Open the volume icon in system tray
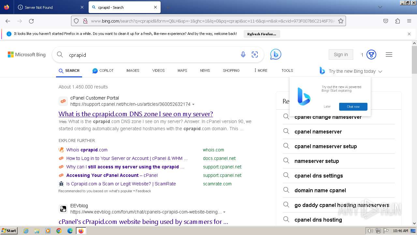Viewport: 417px width, 235px height. tap(370, 231)
